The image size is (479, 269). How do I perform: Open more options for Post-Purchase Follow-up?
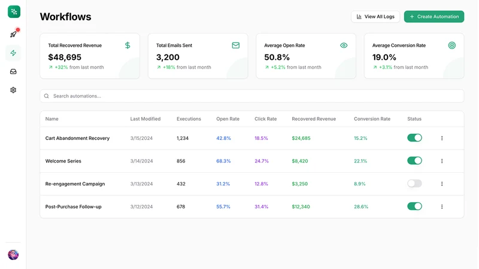point(442,207)
